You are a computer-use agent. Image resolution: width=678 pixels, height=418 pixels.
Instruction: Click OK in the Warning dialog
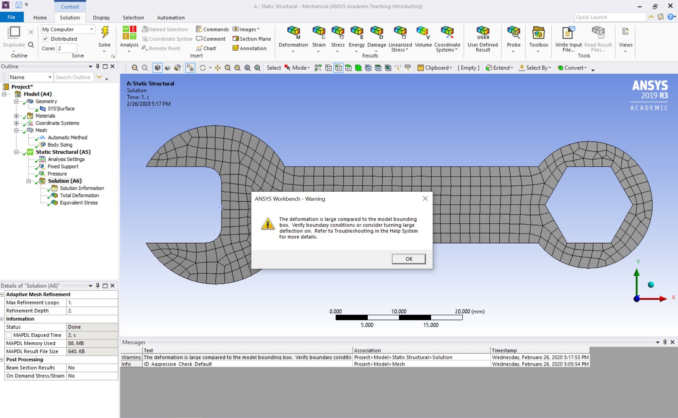409,259
